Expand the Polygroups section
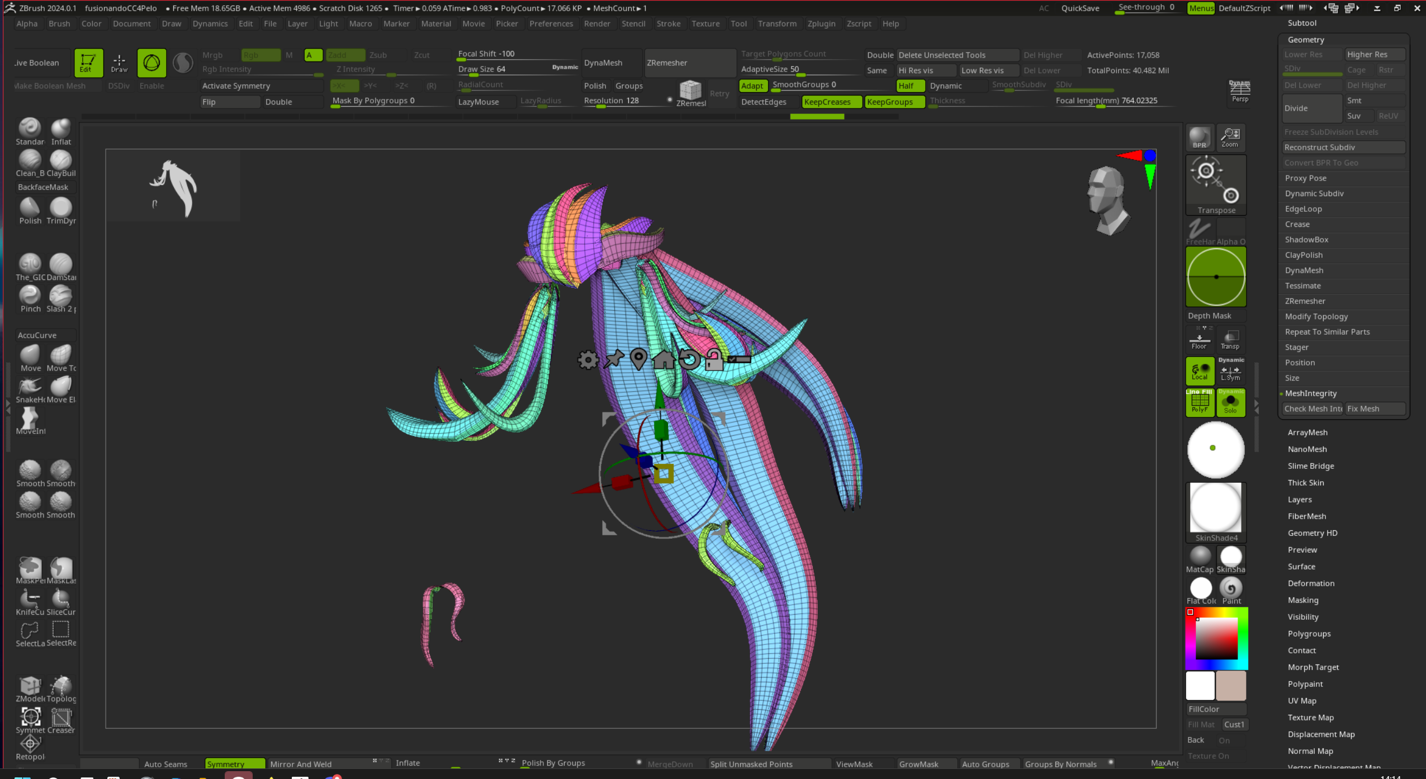 pyautogui.click(x=1309, y=633)
